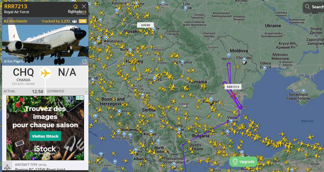Click the ad info AdChoices icon
This screenshot has height=172, width=324.
click(x=78, y=98)
